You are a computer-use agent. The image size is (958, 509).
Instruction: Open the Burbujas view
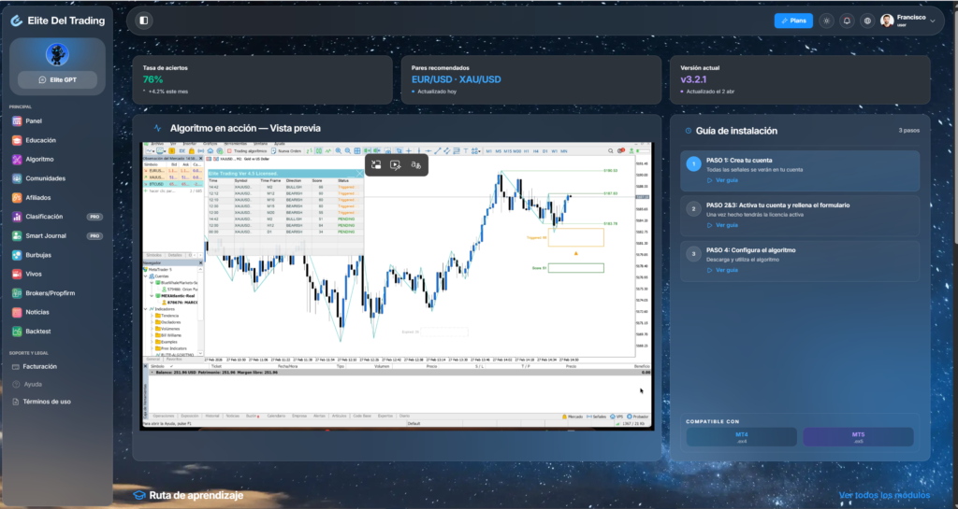[56, 255]
